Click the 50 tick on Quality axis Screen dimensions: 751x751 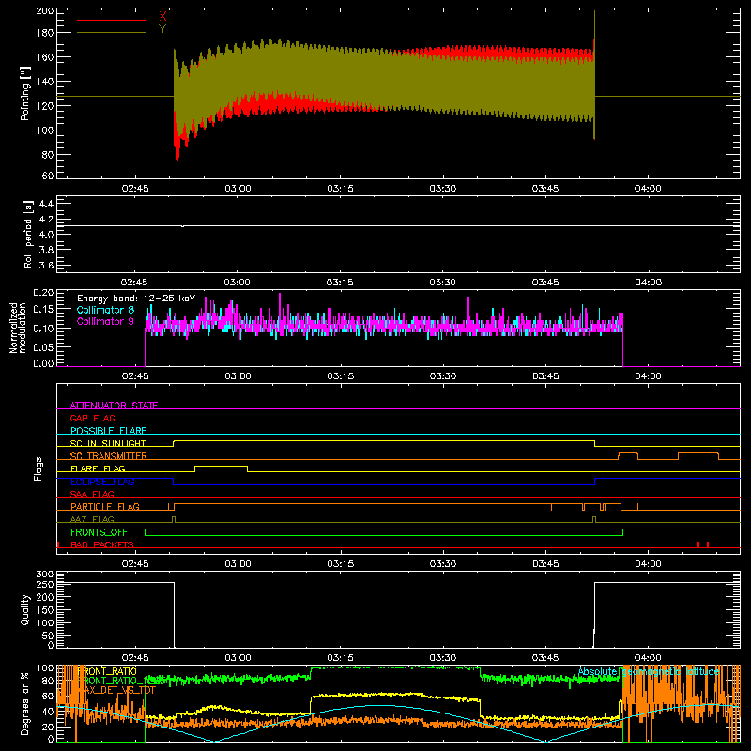48,636
